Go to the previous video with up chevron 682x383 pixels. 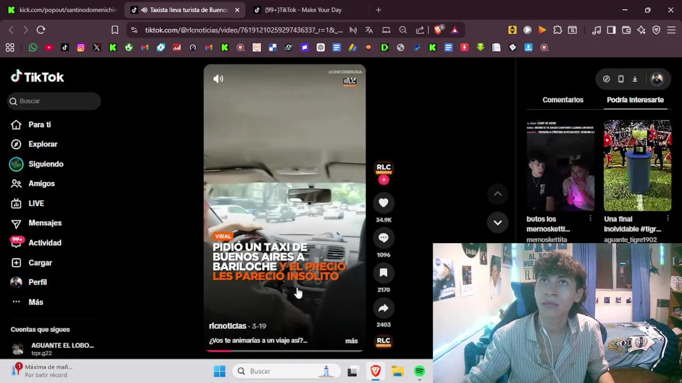[x=498, y=194]
